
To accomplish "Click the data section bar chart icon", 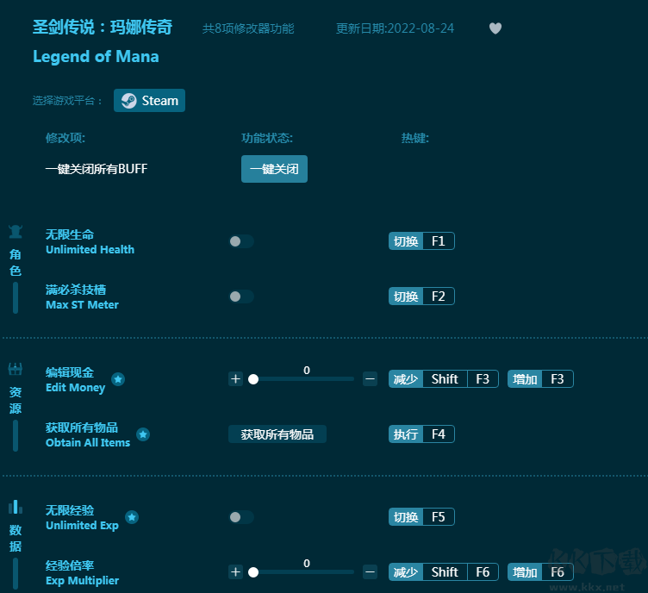I will coord(16,507).
